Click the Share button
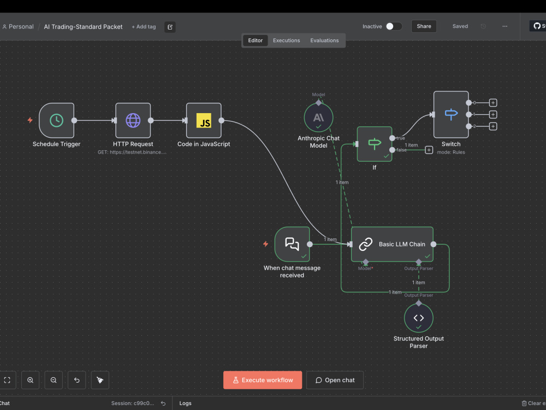Screen dimensions: 546x410 pyautogui.click(x=424, y=26)
